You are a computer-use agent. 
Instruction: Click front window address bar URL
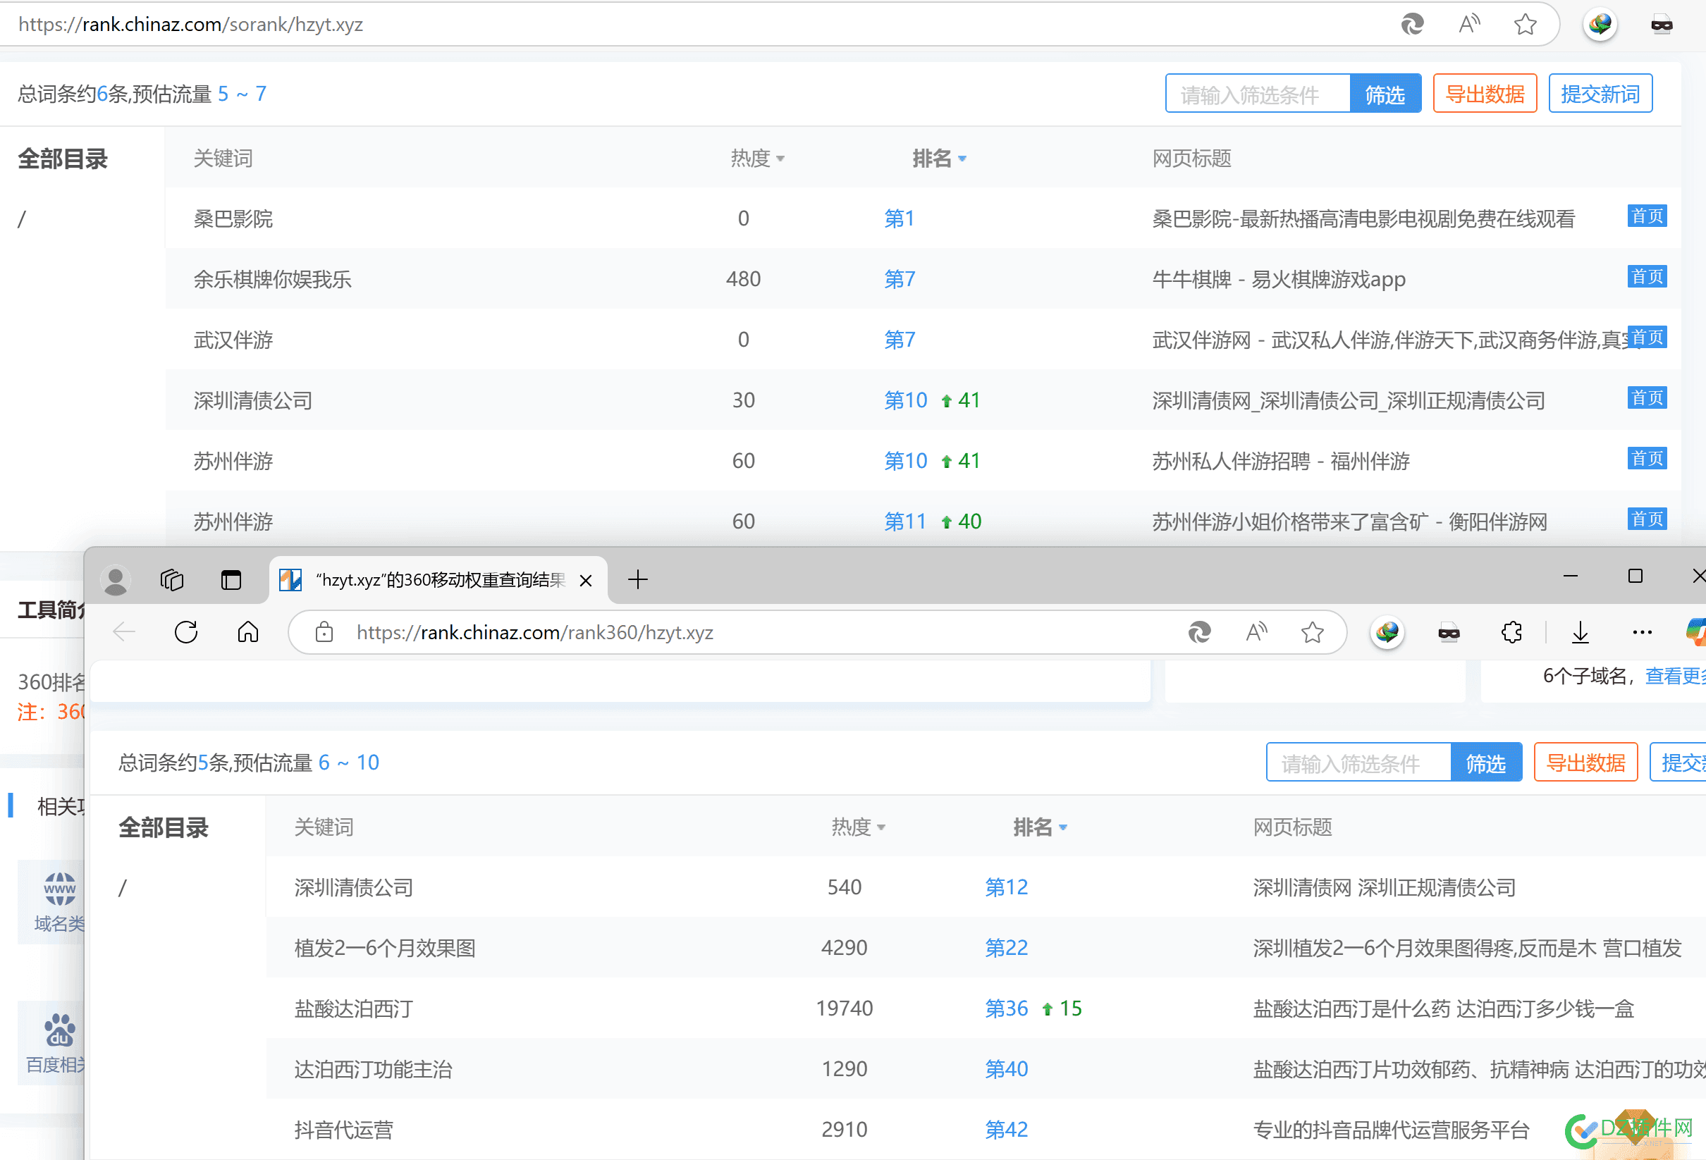(534, 632)
